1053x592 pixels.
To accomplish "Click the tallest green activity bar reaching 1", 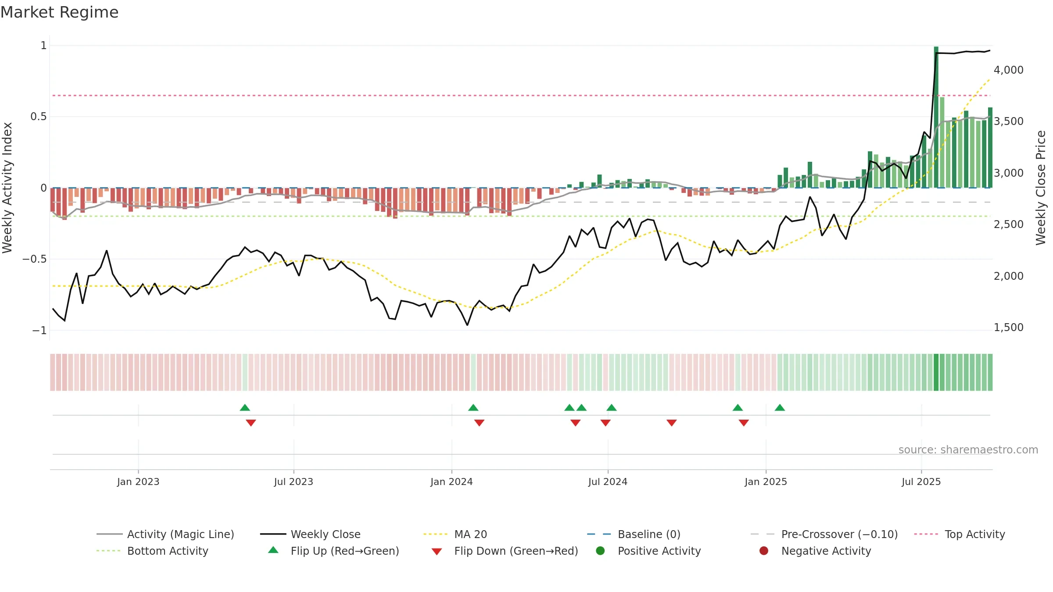I will [936, 117].
